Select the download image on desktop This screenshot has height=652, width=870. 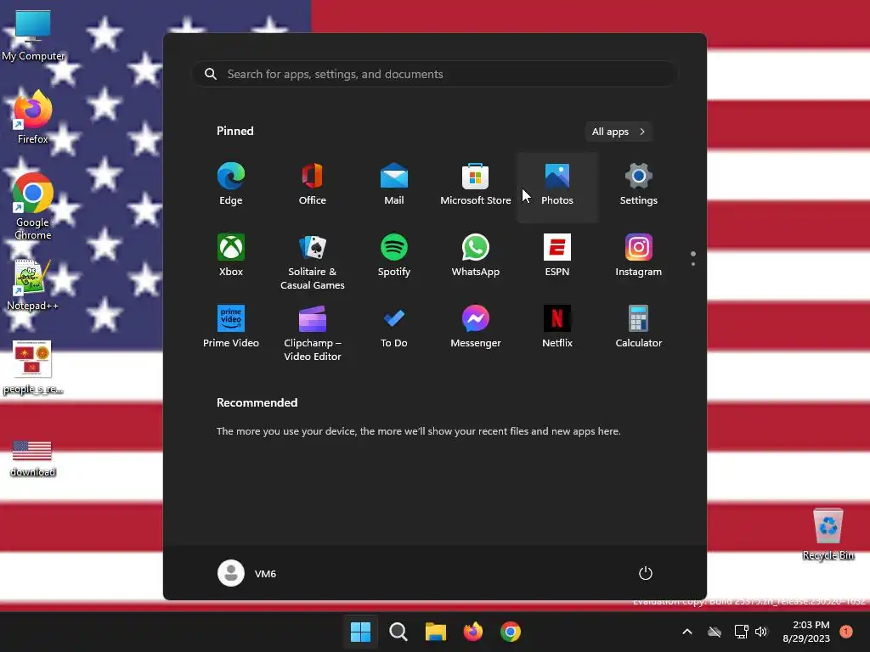point(33,458)
